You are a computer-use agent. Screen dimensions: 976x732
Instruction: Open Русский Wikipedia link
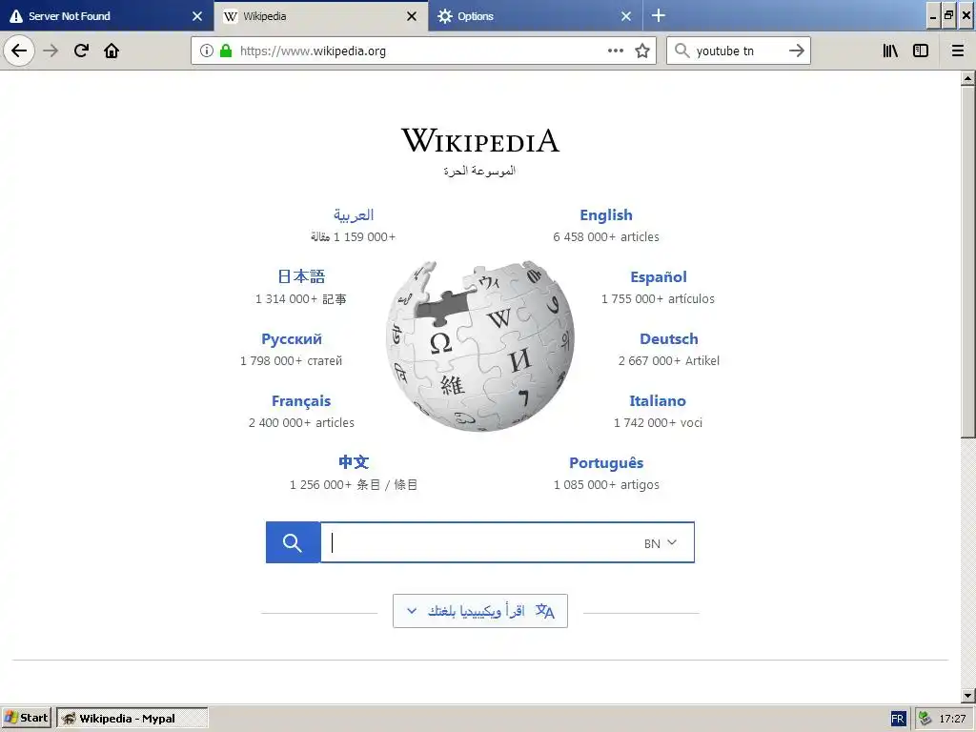click(292, 339)
